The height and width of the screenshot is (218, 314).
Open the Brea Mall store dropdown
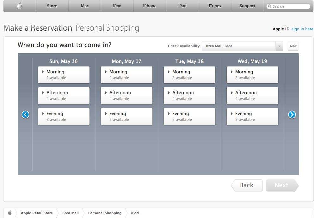click(x=243, y=46)
